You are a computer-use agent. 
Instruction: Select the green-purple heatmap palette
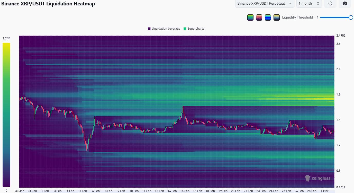point(250,17)
